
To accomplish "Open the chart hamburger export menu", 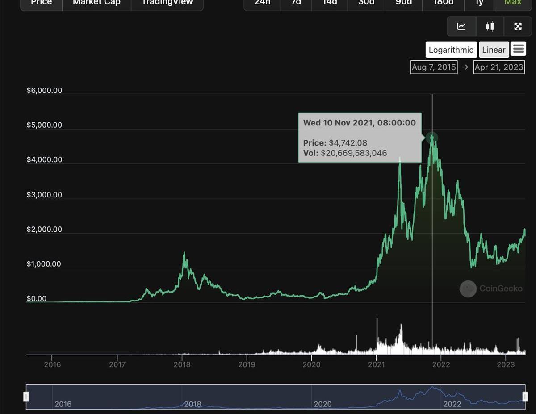I will [x=519, y=49].
